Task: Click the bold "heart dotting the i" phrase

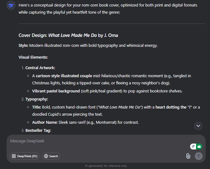Action: [174, 107]
